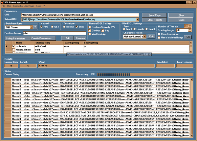Click the Stop button
This screenshot has width=197, height=141.
(181, 15)
